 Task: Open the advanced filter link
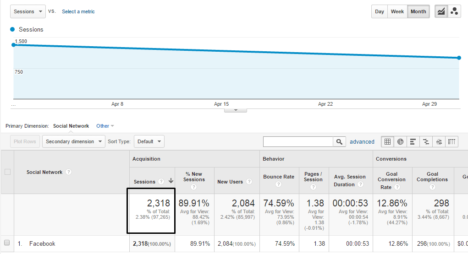[x=362, y=142]
